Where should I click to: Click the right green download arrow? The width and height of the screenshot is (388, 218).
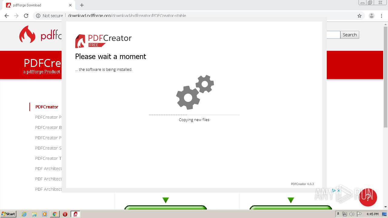291,200
